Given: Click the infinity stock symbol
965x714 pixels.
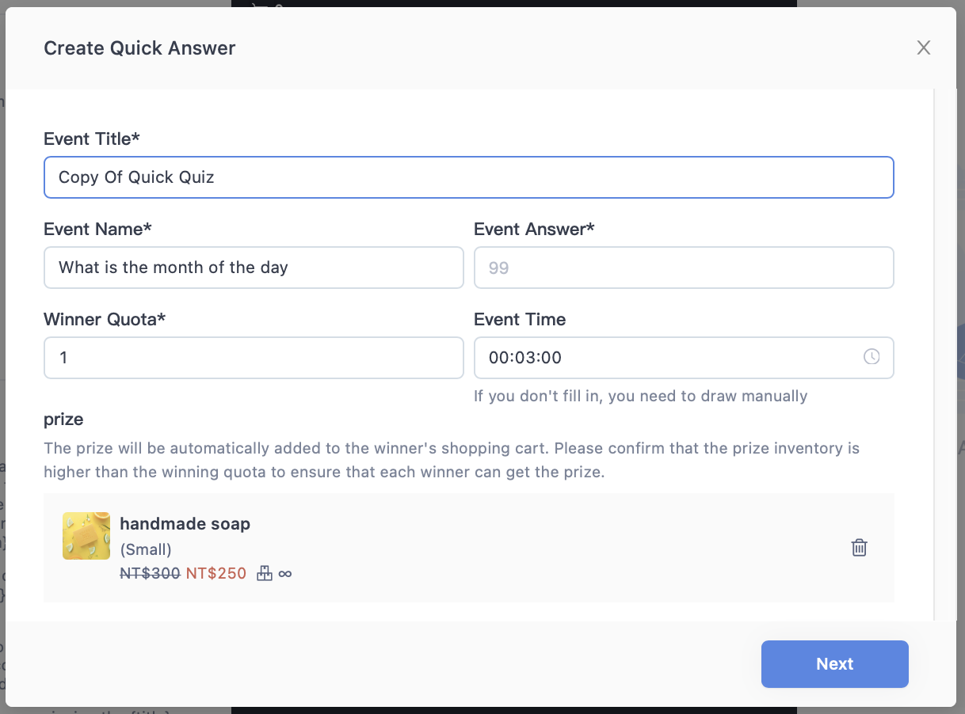Looking at the screenshot, I should coord(285,574).
